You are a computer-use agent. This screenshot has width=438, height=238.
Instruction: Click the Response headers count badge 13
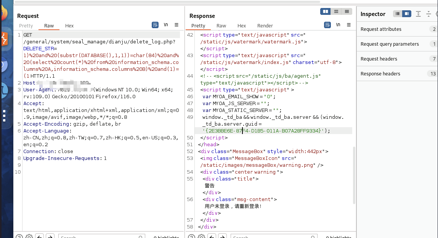433,73
